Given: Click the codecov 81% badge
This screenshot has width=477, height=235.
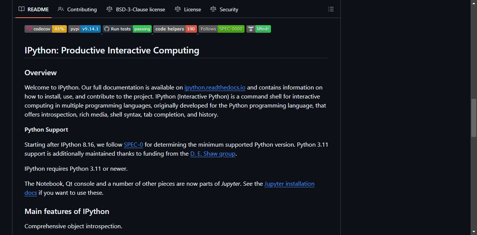Looking at the screenshot, I should pyautogui.click(x=46, y=29).
